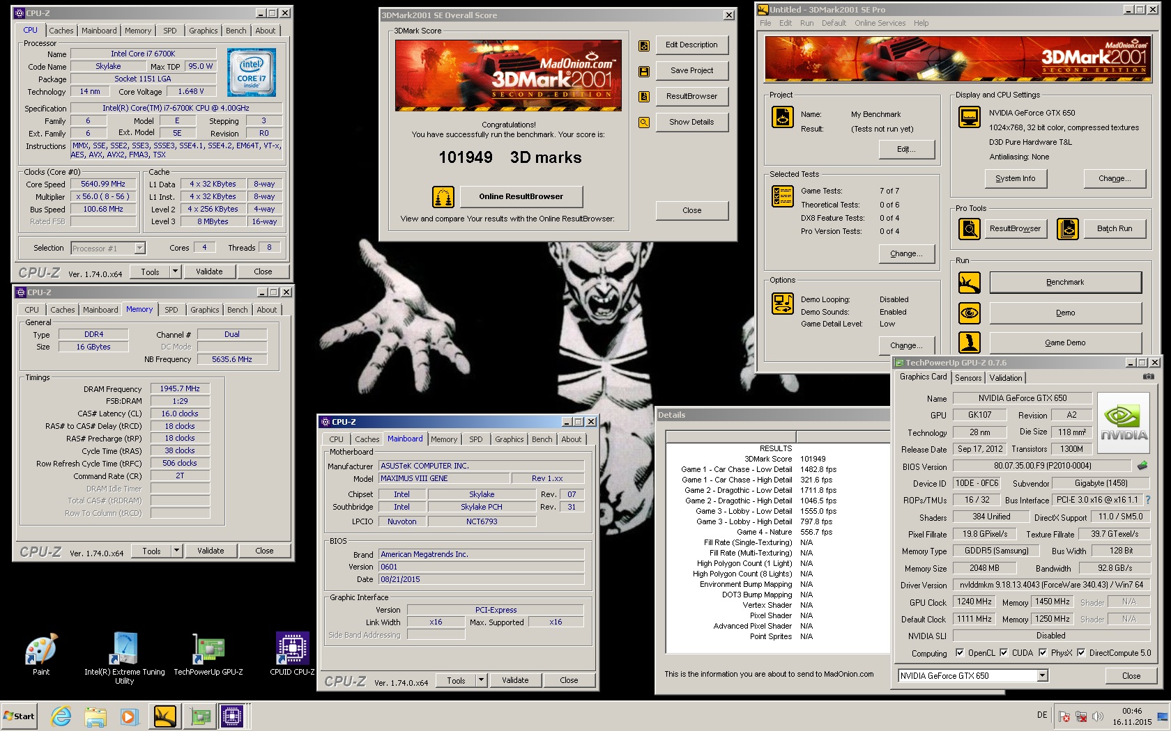Click Internet Explorer in the taskbar
This screenshot has width=1171, height=731.
coord(61,716)
